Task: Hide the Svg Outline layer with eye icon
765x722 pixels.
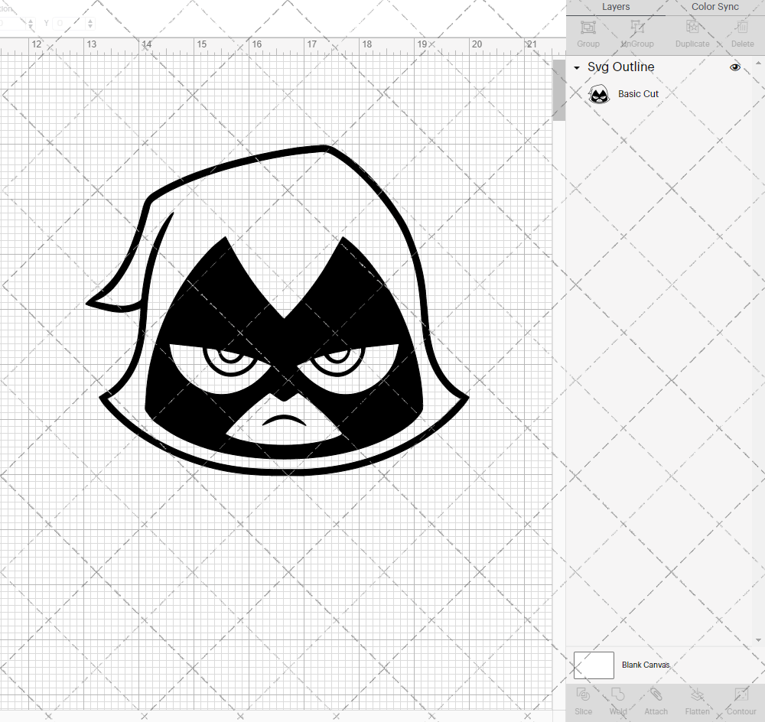Action: pos(734,67)
